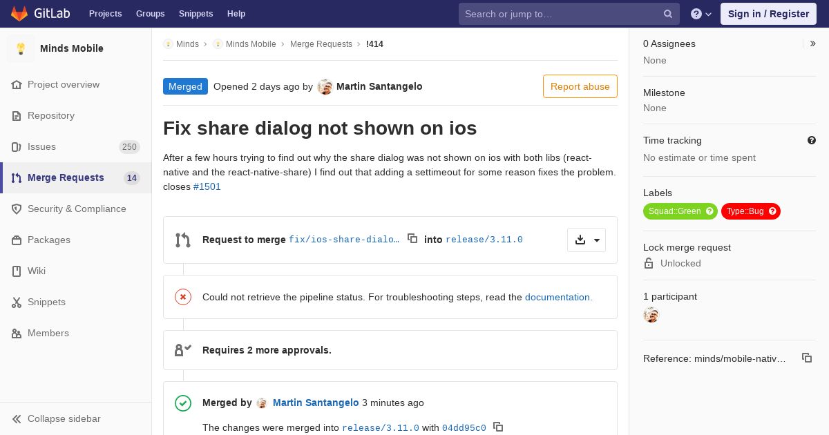Open the download dropdown button
The image size is (829, 435).
(587, 240)
